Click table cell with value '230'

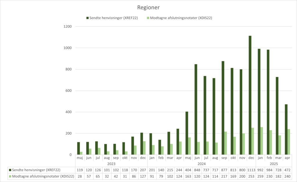coord(269,176)
